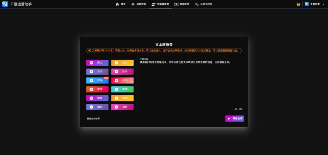Click the 千景运营助手 app title
Screen dimensions: 328x155
tap(21, 4)
